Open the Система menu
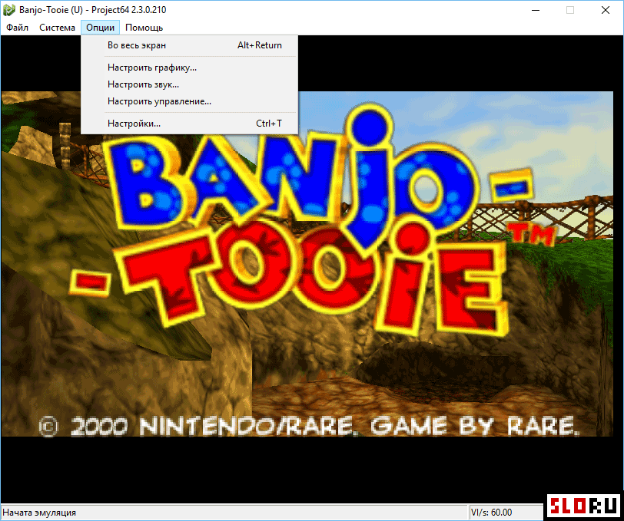This screenshot has height=521, width=624. pyautogui.click(x=57, y=28)
